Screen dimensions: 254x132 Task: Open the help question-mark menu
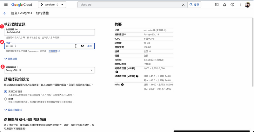point(232,5)
